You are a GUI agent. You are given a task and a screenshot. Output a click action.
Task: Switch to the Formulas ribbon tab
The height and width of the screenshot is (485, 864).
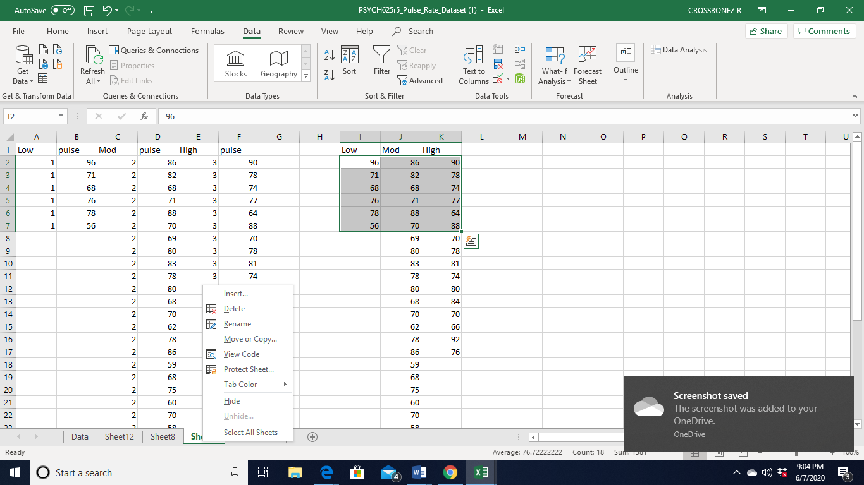click(207, 31)
